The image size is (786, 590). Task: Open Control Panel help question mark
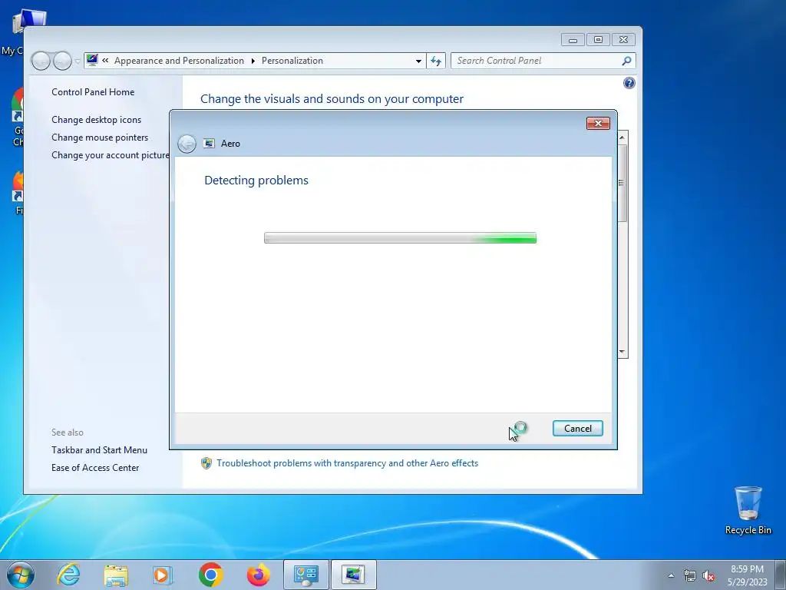[x=629, y=83]
